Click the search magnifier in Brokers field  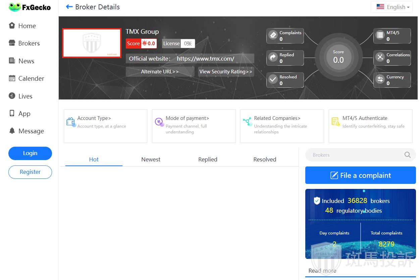[407, 155]
